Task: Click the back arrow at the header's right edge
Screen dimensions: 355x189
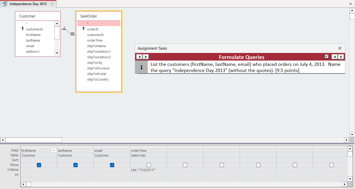Action: pos(335,57)
